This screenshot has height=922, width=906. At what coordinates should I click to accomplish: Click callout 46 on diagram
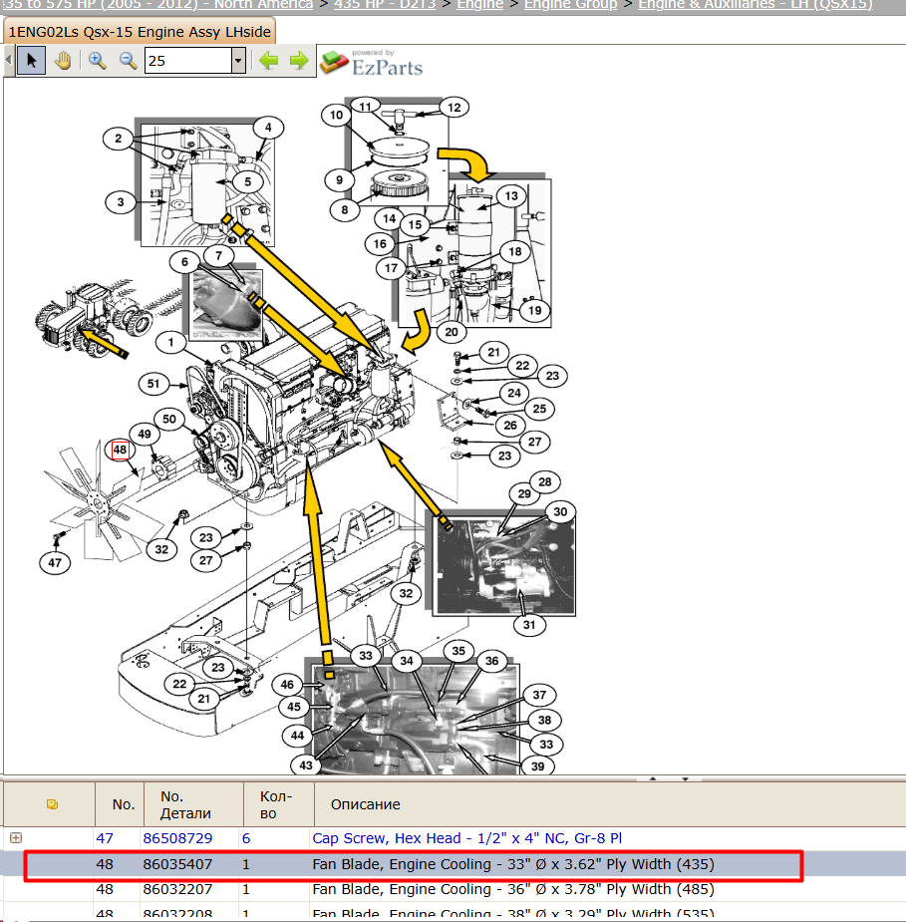pyautogui.click(x=287, y=684)
